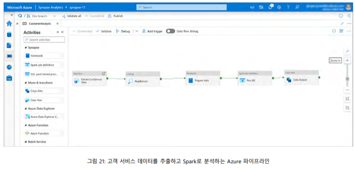
Task: Click the zoom out minus icon
Action: pos(347,90)
